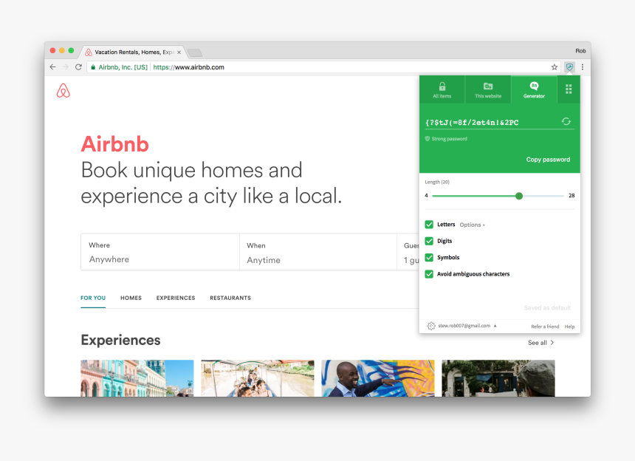635x461 pixels.
Task: Open the Guests selector
Action: 408,252
